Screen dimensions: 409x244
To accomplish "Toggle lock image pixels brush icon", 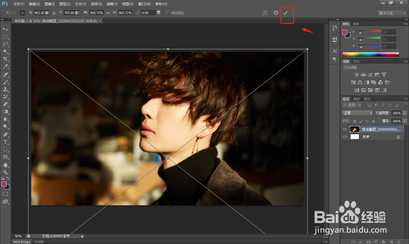I will pos(361,121).
